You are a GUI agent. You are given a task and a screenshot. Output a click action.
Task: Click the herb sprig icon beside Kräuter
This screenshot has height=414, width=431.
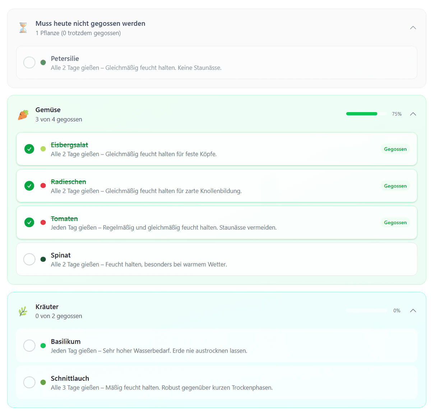click(x=23, y=311)
